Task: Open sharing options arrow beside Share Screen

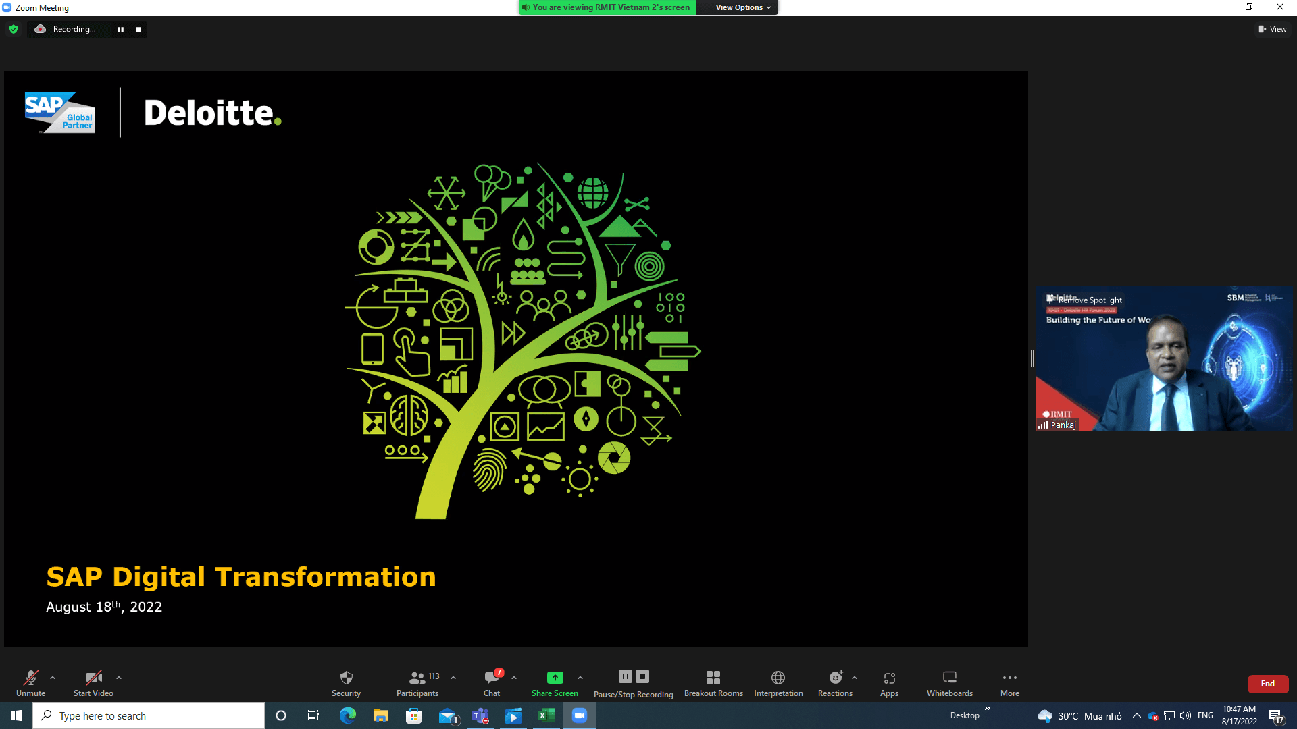Action: coord(580,678)
